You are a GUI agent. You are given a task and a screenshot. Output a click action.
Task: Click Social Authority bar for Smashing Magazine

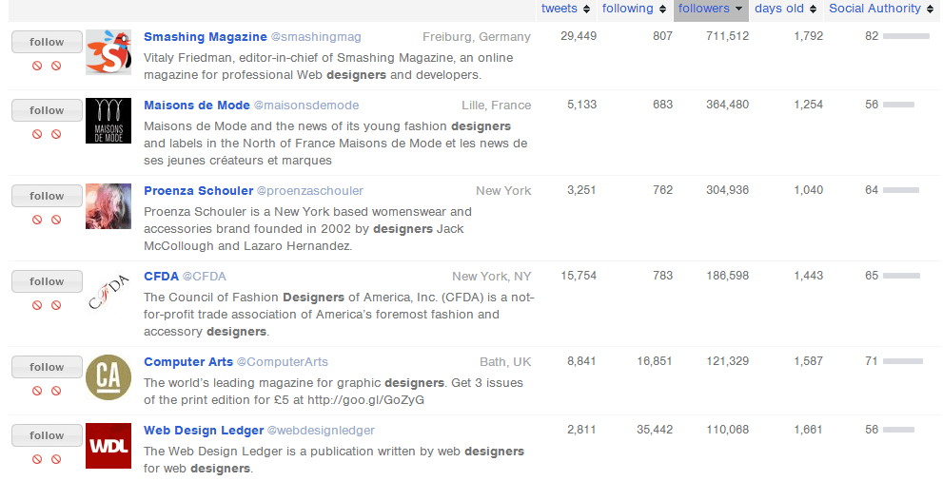906,36
